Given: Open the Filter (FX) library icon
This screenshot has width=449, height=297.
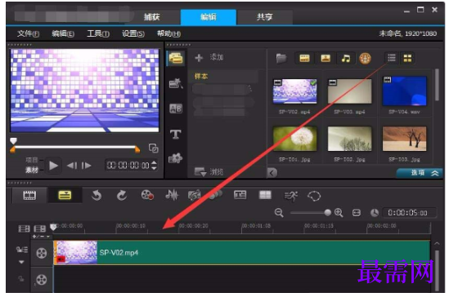Looking at the screenshot, I should coord(175,158).
